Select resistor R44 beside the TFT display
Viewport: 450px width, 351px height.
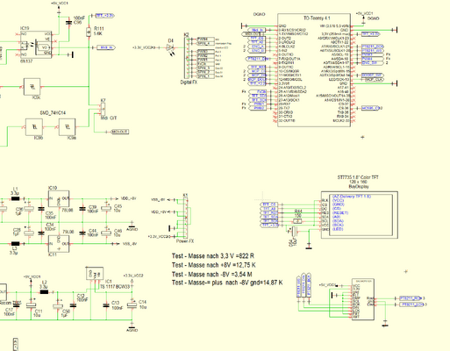coord(297,221)
